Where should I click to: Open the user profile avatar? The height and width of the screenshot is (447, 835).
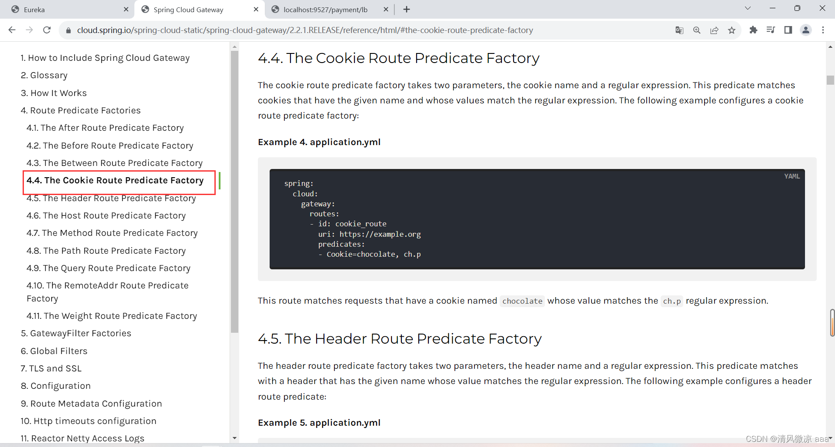coord(805,30)
